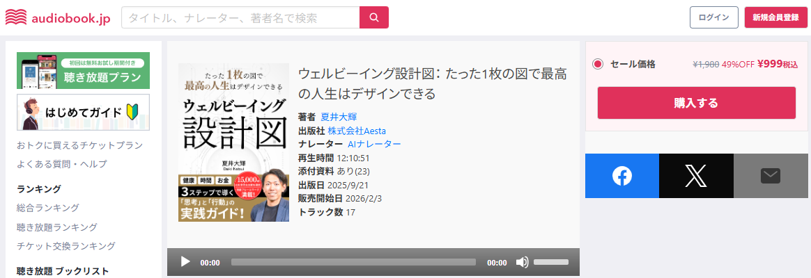Click the 購入する purchase button
This screenshot has height=278, width=811.
point(696,103)
